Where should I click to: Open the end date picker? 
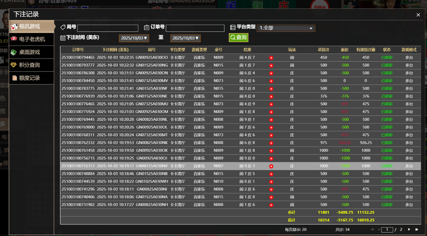(185, 38)
